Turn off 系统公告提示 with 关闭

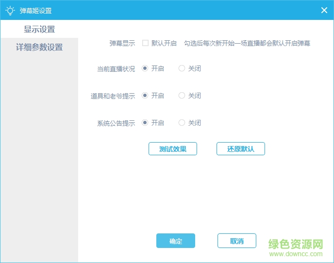click(x=182, y=123)
